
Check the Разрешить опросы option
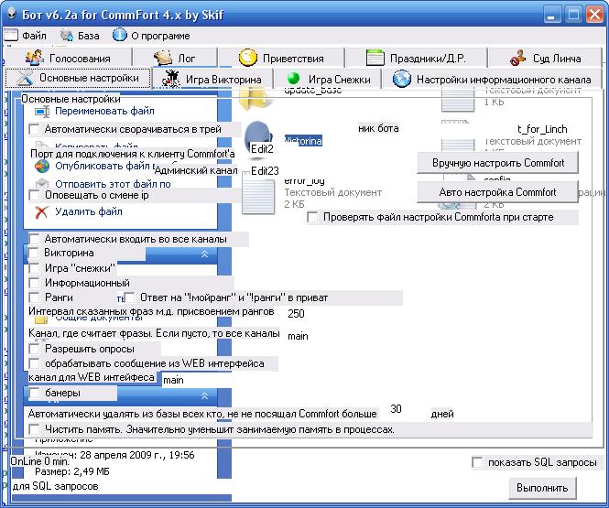point(35,349)
